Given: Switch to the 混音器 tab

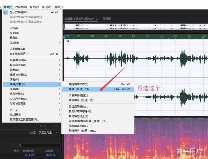Looking at the screenshot, I should pos(107,19).
